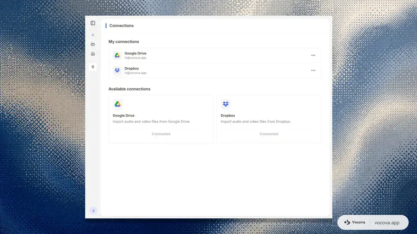Click Google Drive icon in My connections
This screenshot has width=417, height=234.
click(x=117, y=55)
